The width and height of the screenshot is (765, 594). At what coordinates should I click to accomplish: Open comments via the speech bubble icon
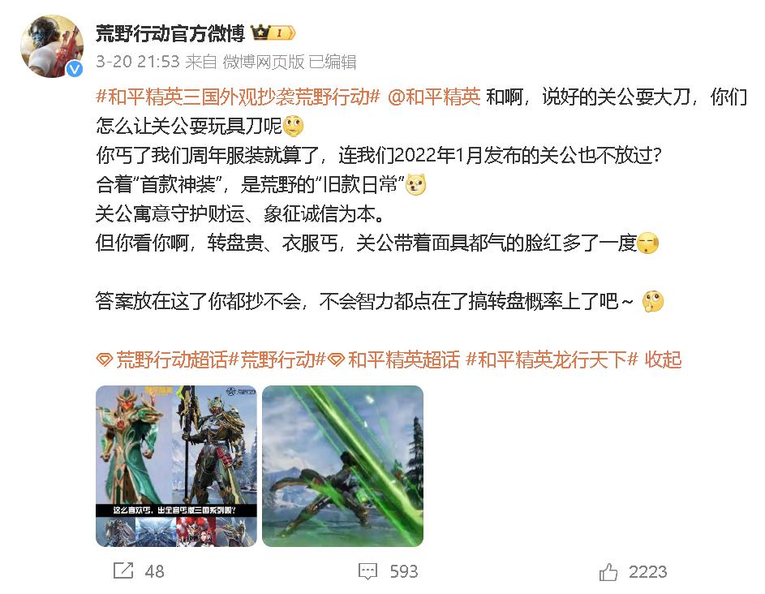click(367, 571)
